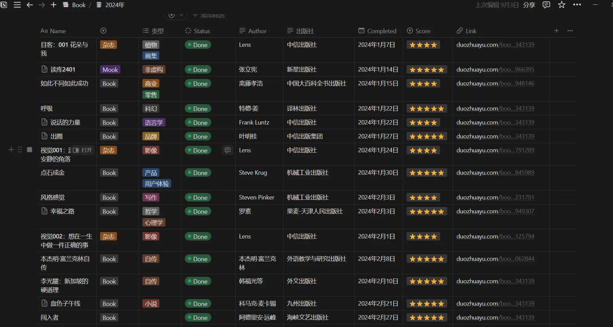The height and width of the screenshot is (327, 613).
Task: Open table column options ellipsis in header
Action: click(x=570, y=31)
